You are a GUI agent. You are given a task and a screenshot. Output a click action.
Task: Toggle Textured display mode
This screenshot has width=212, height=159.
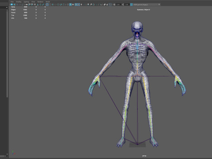79,4
